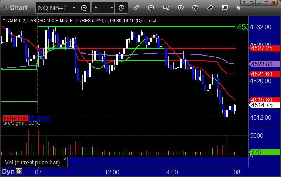The height and width of the screenshot is (177, 281).
Task: Click the 5000 volume axis label
Action: [x=257, y=135]
